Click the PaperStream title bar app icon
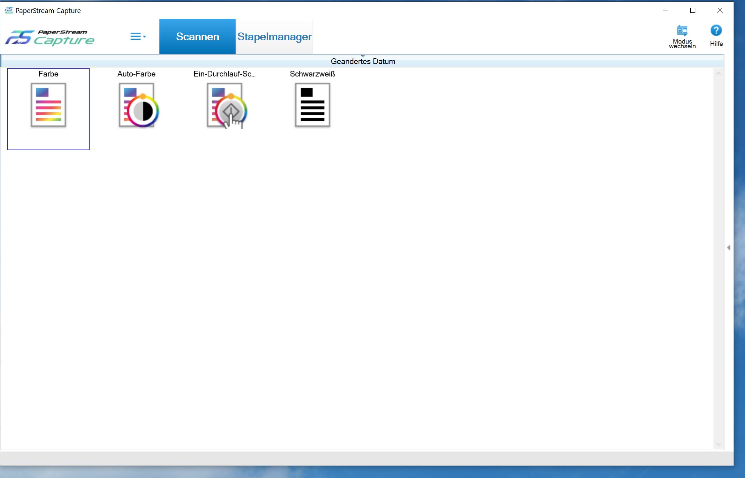745x478 pixels. click(x=9, y=10)
